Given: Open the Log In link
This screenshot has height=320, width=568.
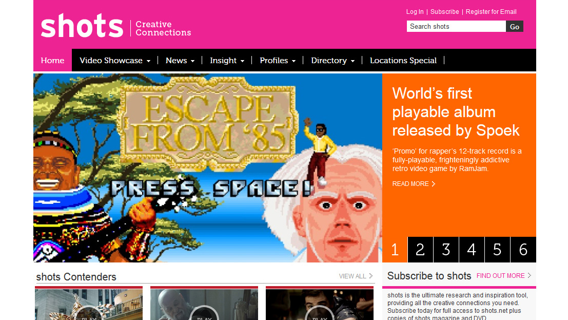Looking at the screenshot, I should (x=415, y=12).
